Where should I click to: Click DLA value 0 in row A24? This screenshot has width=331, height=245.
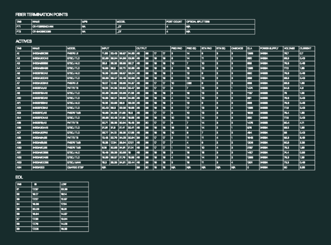pyautogui.click(x=248, y=167)
